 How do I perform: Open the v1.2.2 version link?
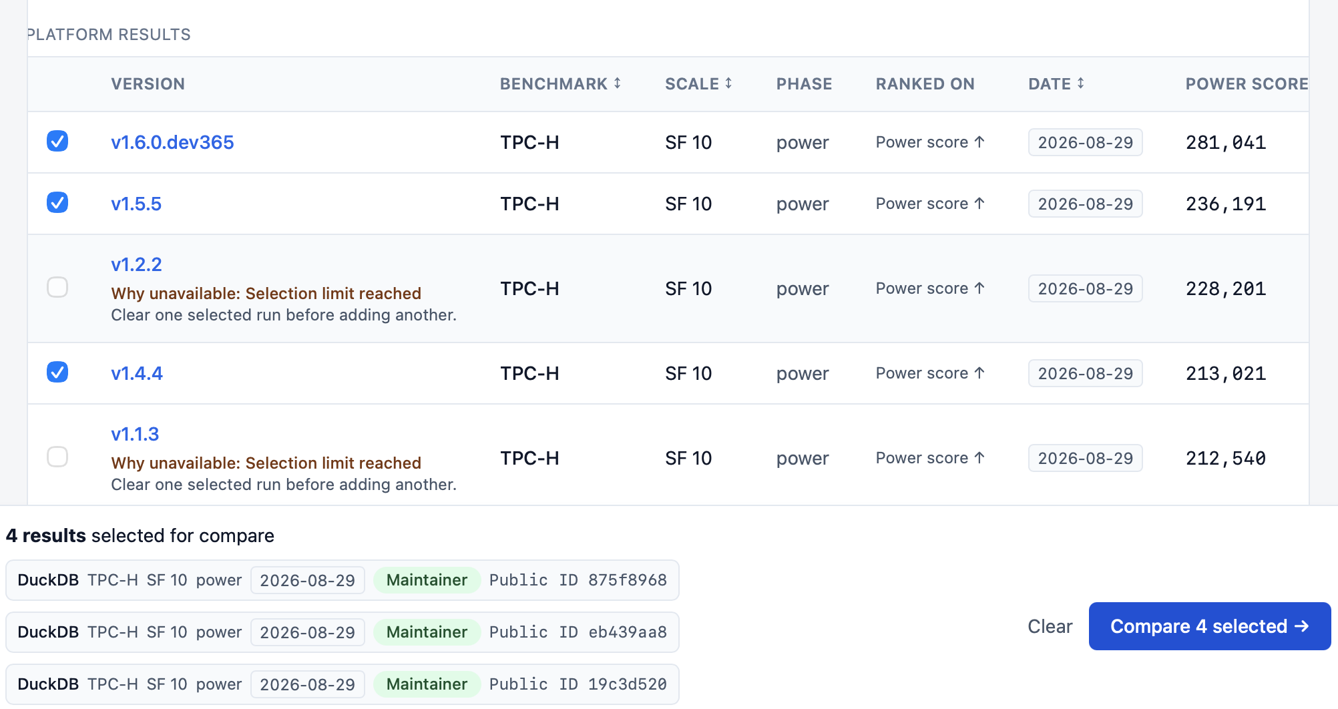(x=136, y=264)
